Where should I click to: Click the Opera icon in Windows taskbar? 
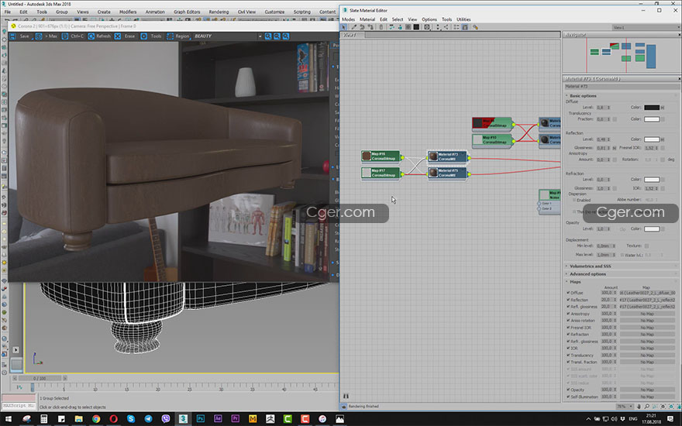pos(113,418)
